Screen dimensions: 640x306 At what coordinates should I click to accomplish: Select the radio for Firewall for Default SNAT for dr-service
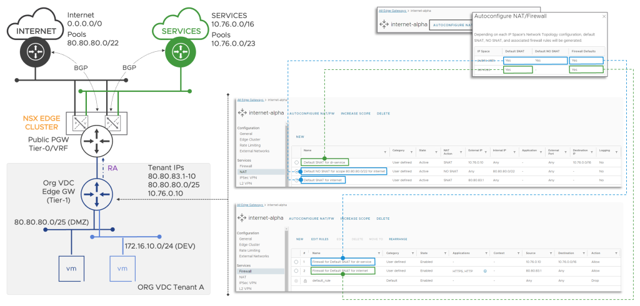(296, 262)
